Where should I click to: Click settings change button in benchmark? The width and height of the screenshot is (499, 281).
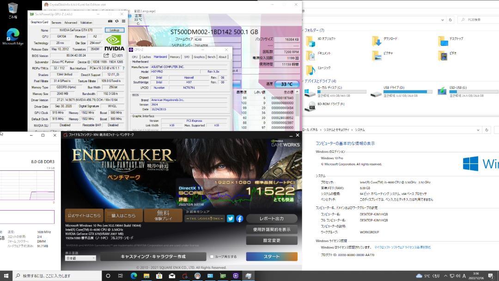[x=272, y=240]
